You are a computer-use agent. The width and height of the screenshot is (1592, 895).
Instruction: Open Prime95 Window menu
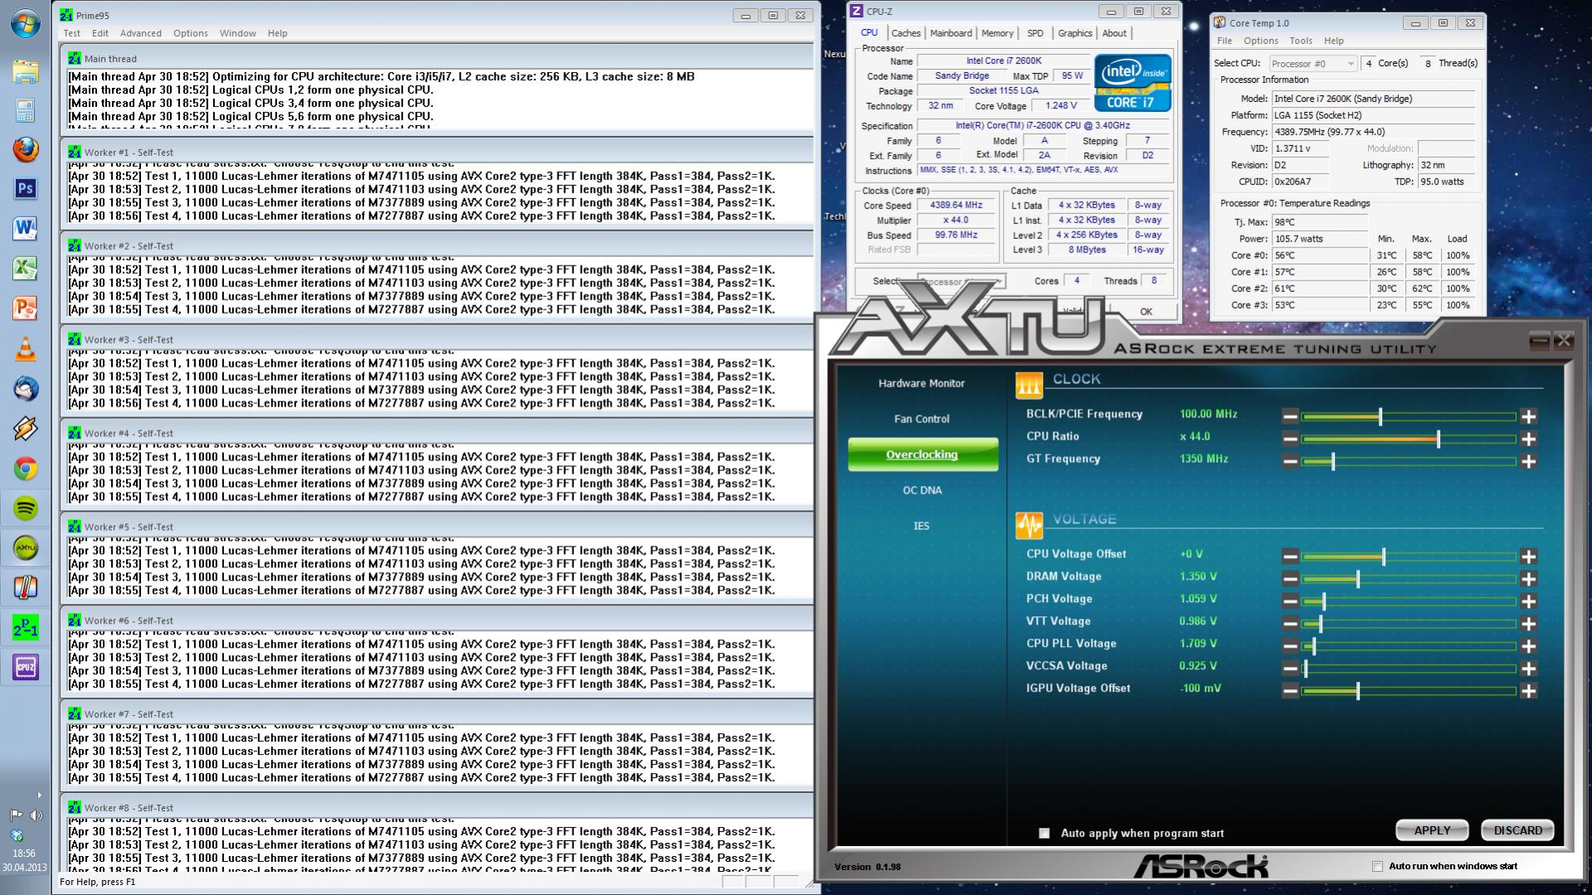(237, 33)
